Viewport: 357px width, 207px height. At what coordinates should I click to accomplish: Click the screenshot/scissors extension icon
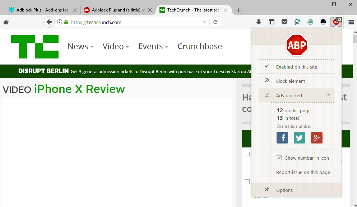click(x=297, y=22)
